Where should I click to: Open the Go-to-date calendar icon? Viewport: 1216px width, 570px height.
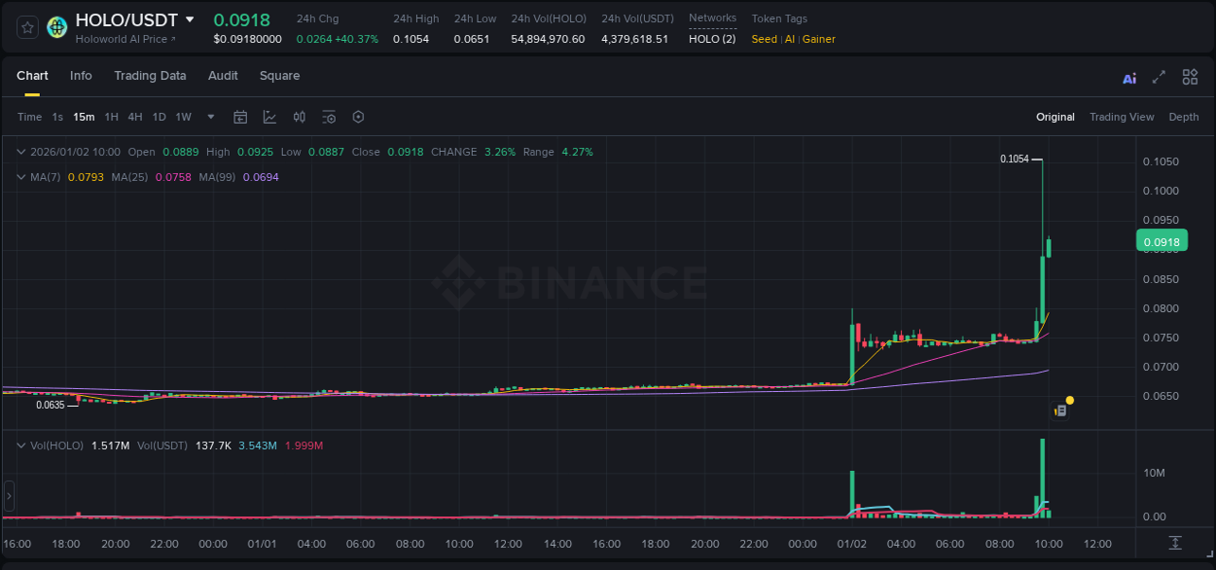tap(240, 117)
